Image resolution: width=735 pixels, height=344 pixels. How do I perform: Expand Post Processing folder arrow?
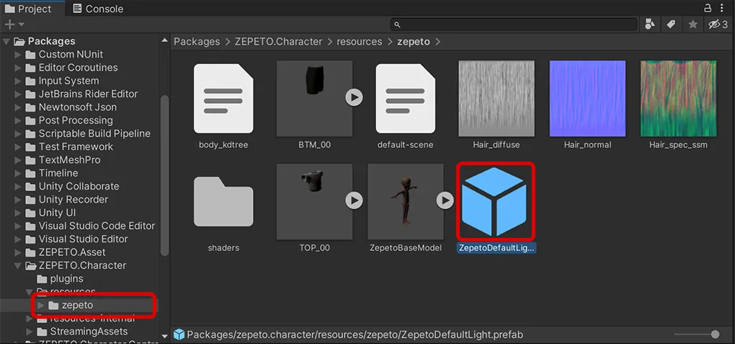[18, 120]
